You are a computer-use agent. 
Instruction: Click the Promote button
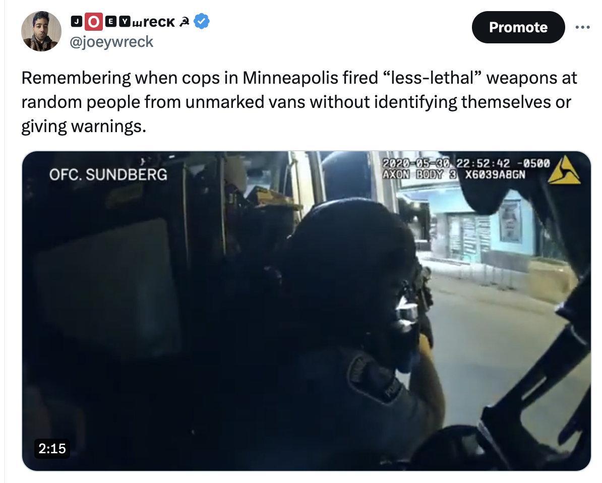[518, 27]
